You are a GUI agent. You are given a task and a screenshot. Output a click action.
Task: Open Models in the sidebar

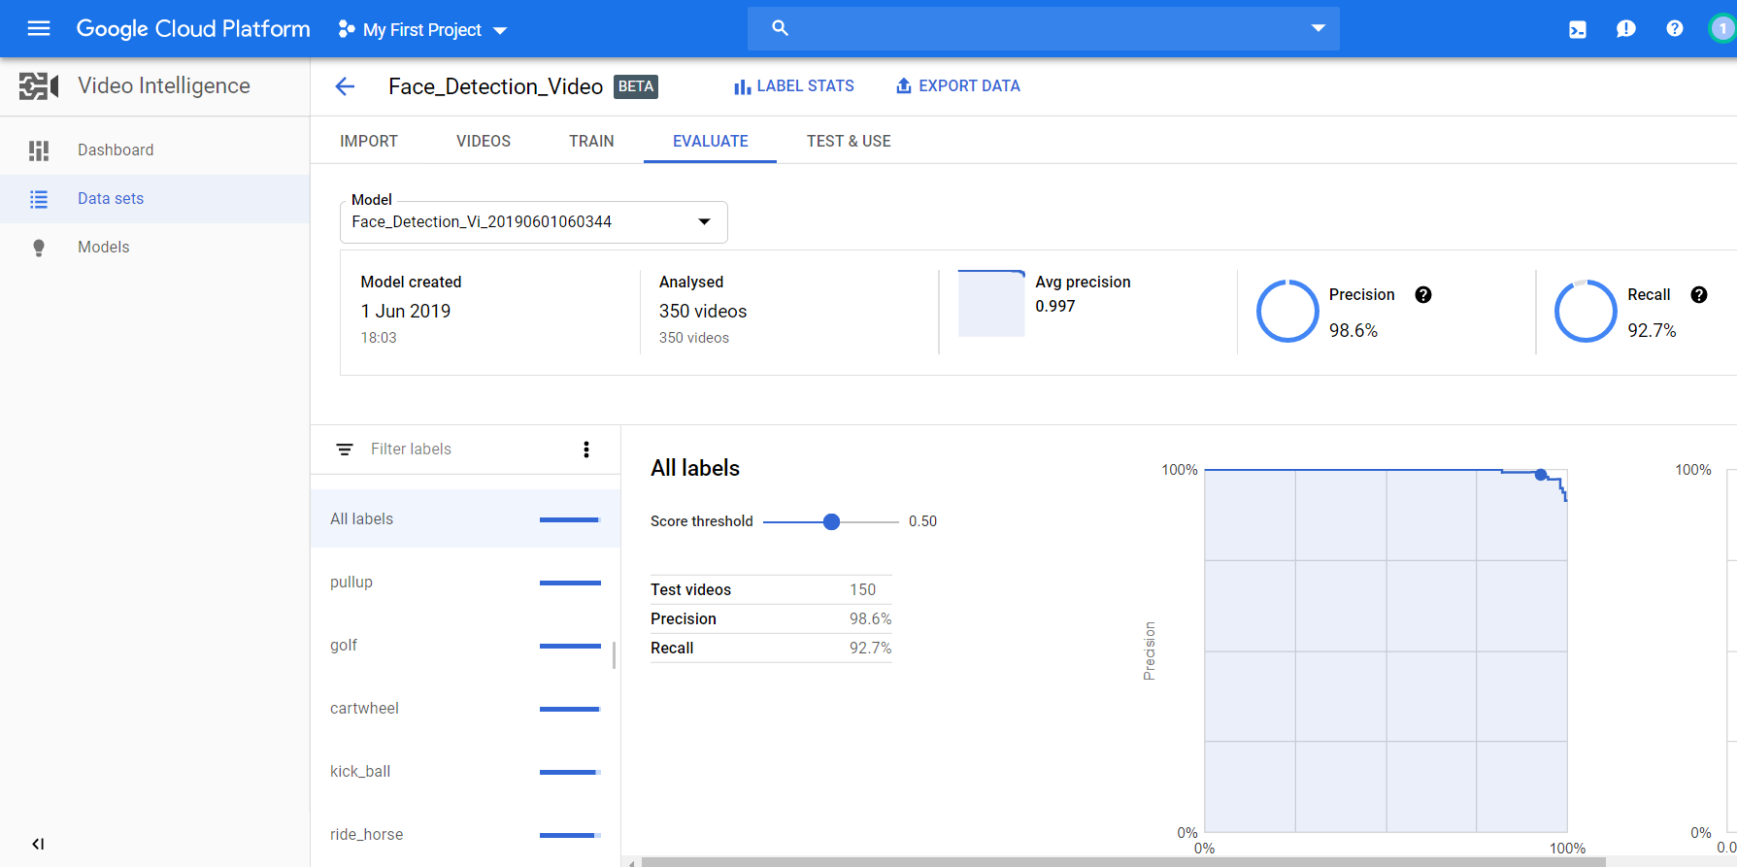[155, 248]
